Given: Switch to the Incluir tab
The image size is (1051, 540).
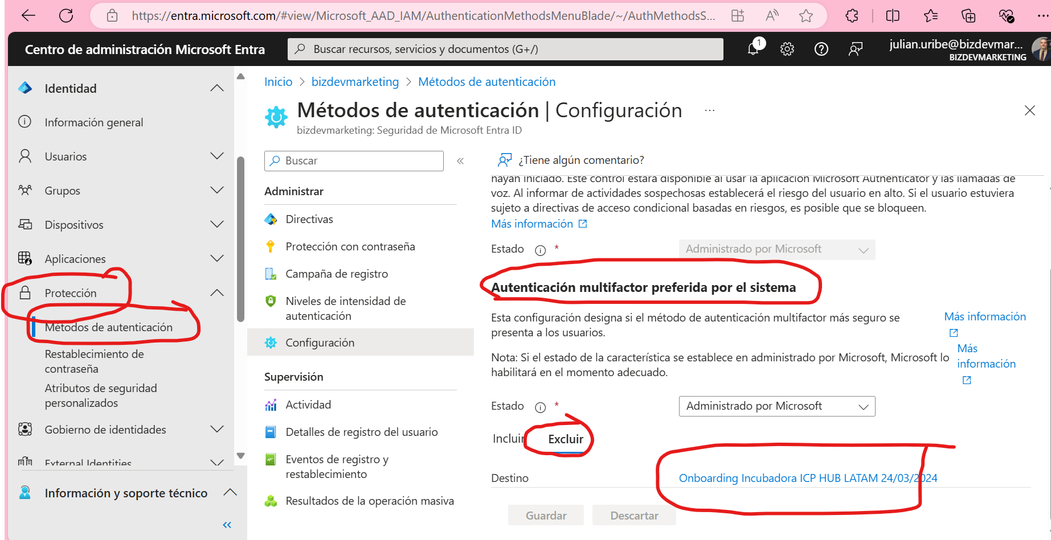Looking at the screenshot, I should click(x=507, y=439).
